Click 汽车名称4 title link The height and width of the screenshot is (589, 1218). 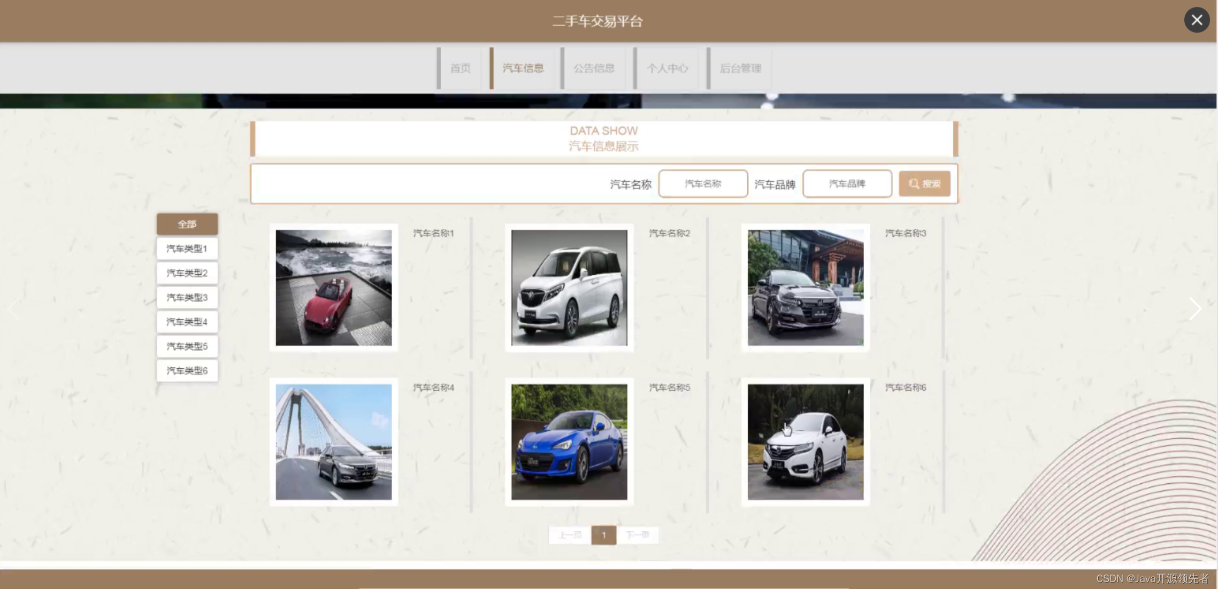(433, 387)
